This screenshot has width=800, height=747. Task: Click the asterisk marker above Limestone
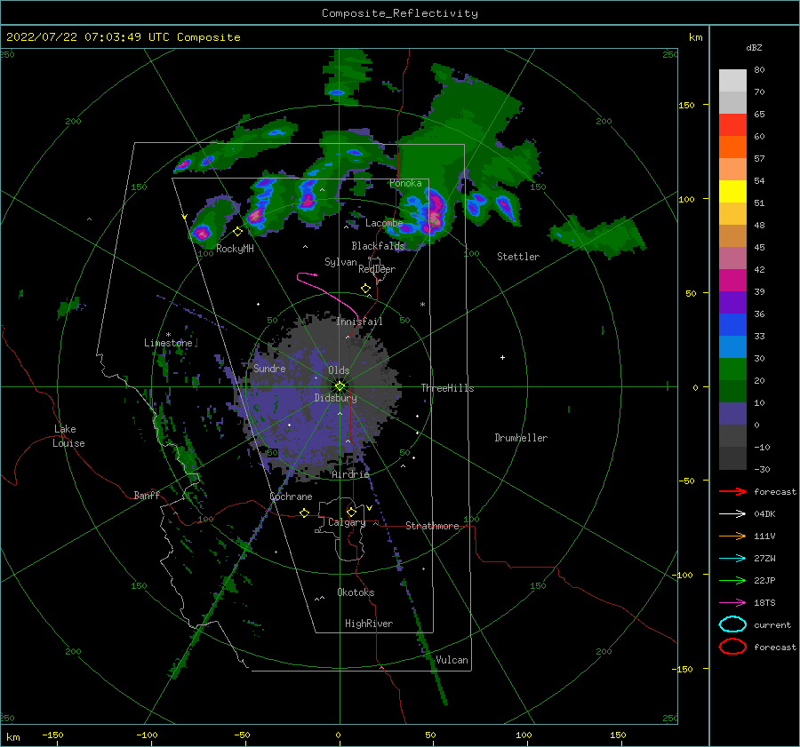tap(168, 335)
